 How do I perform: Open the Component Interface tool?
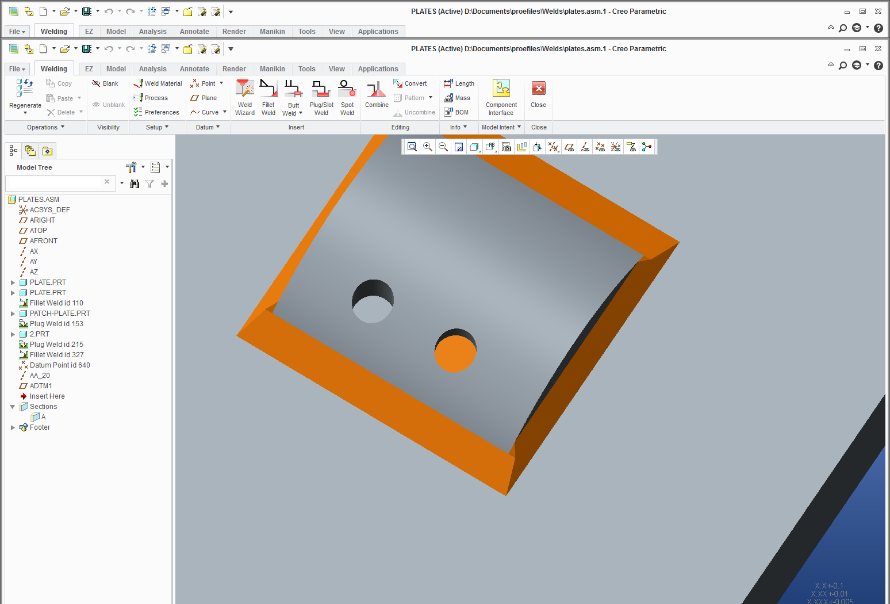[x=501, y=98]
